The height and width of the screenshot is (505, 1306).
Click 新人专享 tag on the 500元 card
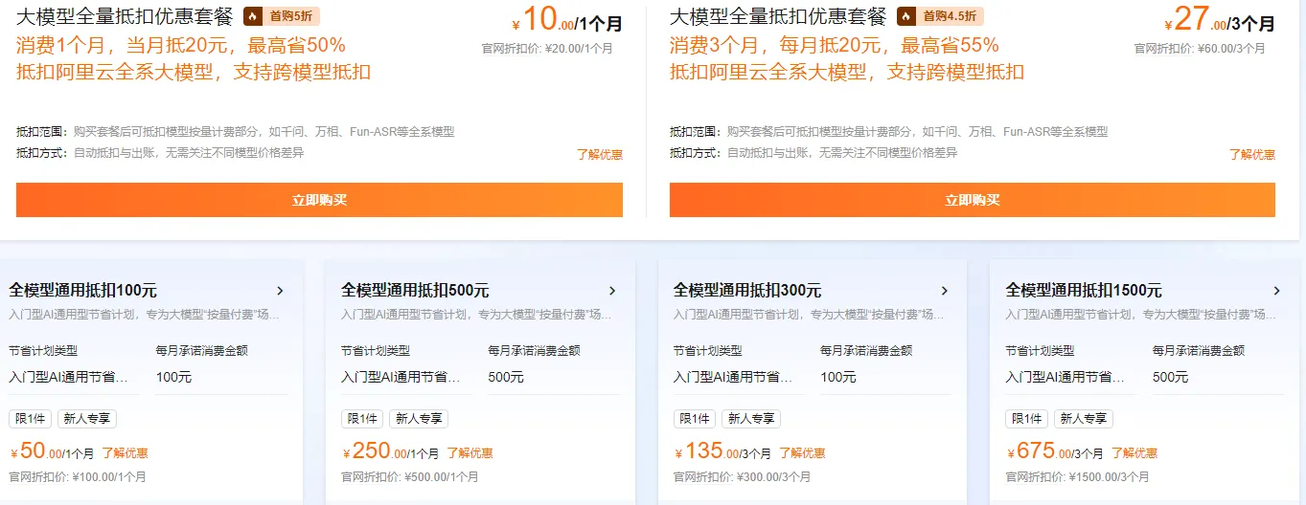(x=420, y=419)
